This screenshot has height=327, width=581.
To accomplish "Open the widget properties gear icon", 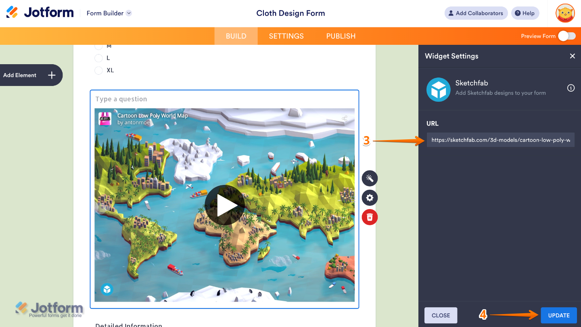I will 370,197.
